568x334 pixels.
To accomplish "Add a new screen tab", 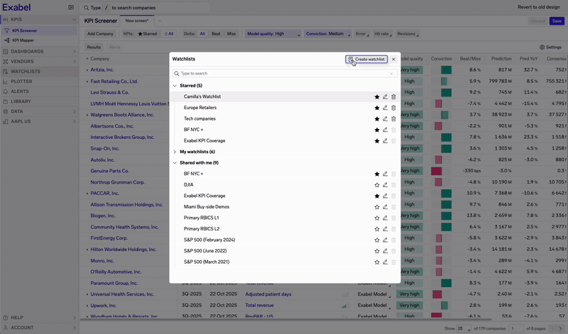I will point(159,21).
